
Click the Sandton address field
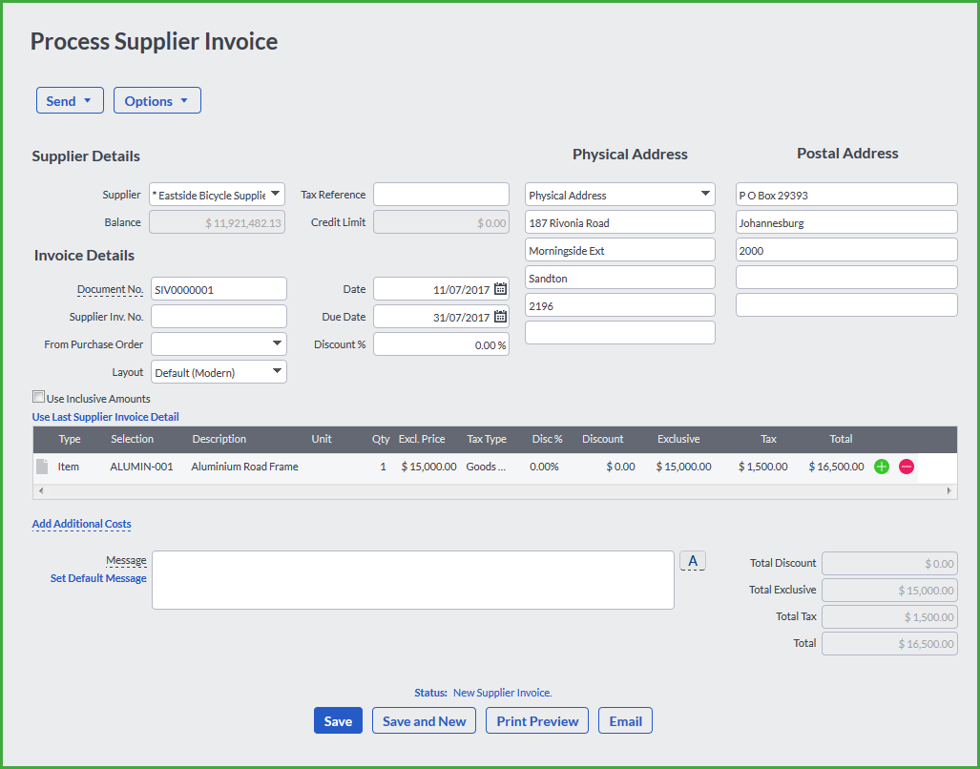(620, 278)
